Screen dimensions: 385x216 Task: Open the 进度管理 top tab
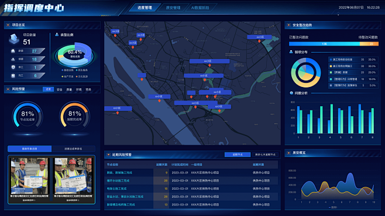[x=145, y=8]
